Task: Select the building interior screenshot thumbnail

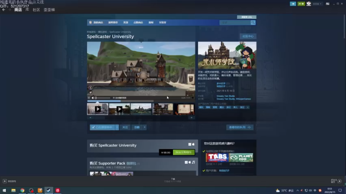Action: click(163, 109)
